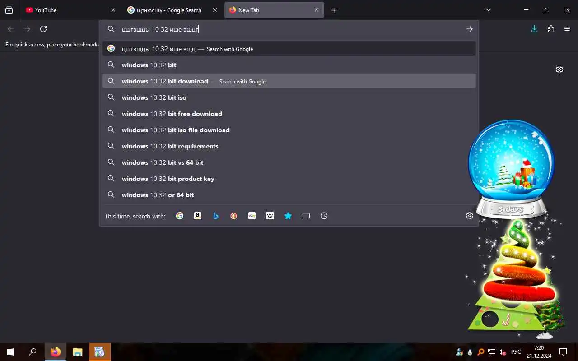Open Firefox application menu

coord(567,29)
